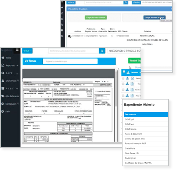Click the green Reabrir button
Image resolution: width=177 pixels, height=170 pixels.
point(134,61)
